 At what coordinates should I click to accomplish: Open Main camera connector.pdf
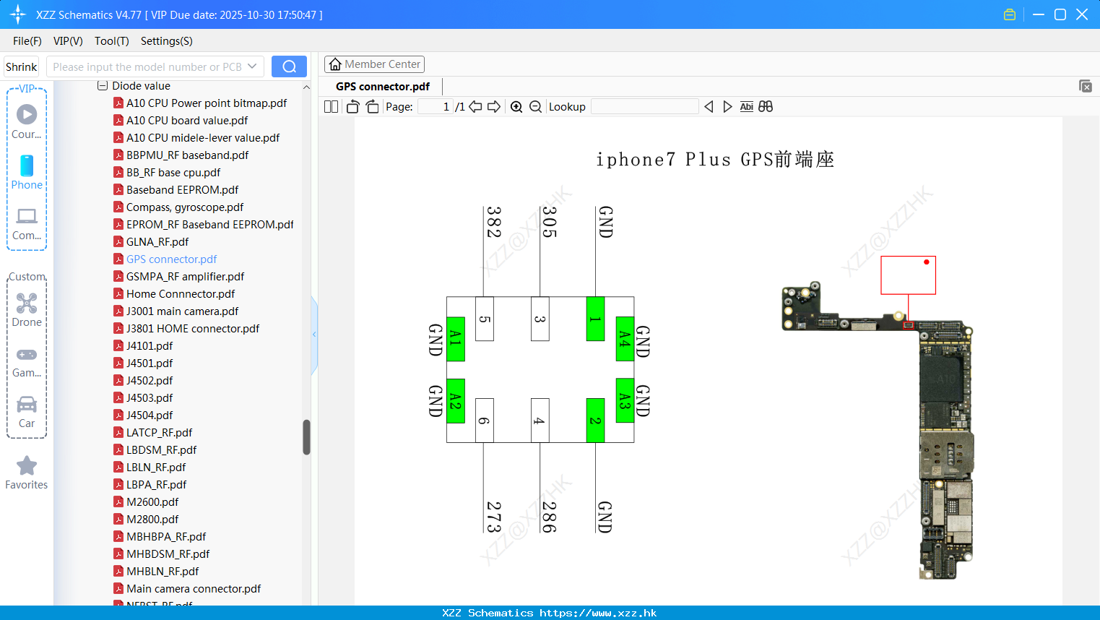coord(194,589)
